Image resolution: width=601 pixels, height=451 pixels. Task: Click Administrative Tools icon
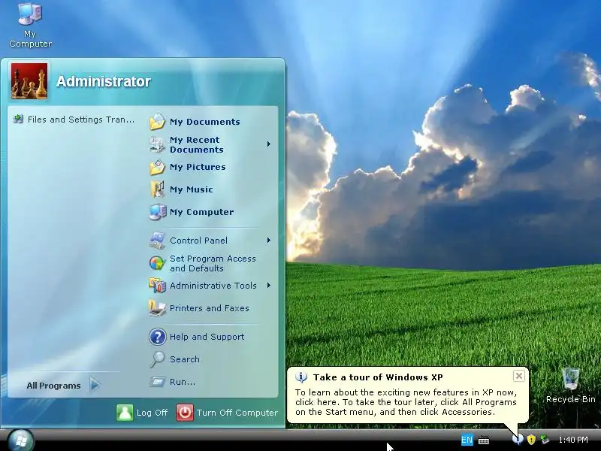coord(157,286)
